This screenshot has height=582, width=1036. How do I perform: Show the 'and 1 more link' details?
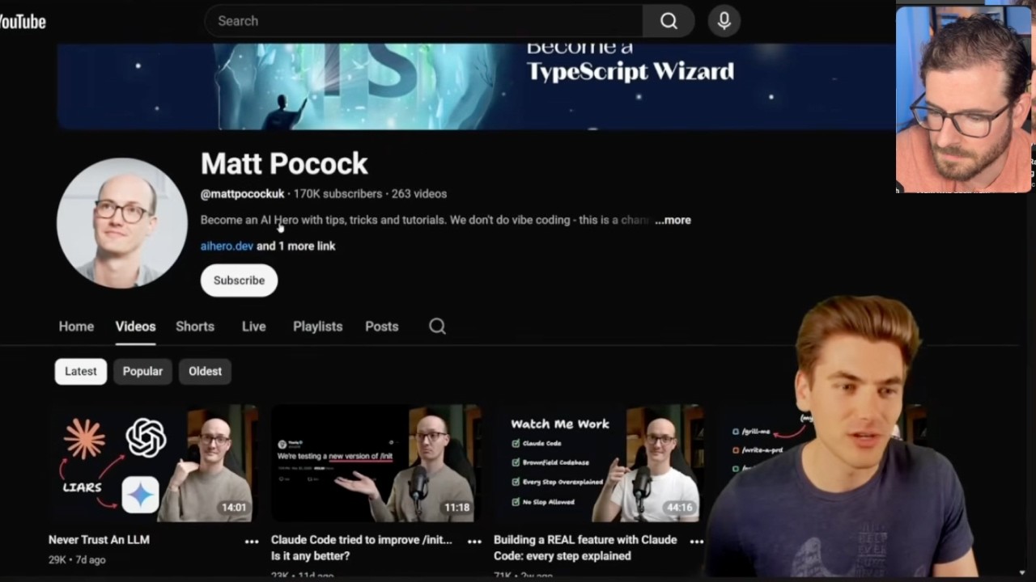295,246
